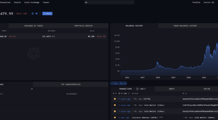Open recipient address starting 1JdFfRipnvW
The width and height of the screenshot is (218, 120).
pyautogui.click(x=200, y=105)
